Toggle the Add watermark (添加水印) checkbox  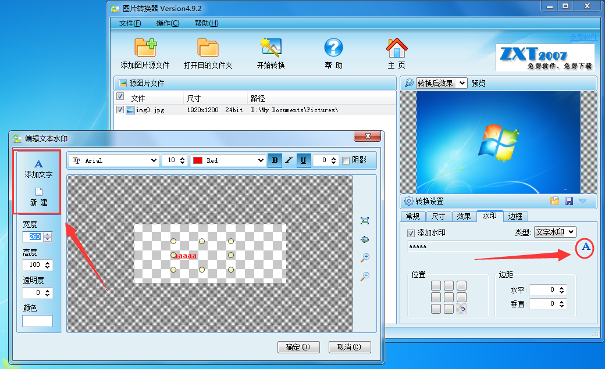[411, 233]
